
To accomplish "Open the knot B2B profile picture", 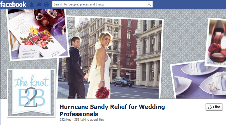I will (x=31, y=93).
